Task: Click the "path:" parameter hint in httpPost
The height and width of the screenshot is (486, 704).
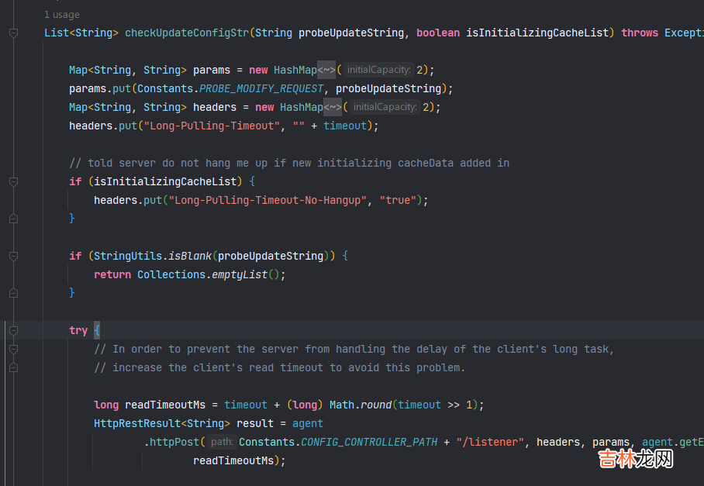Action: click(x=222, y=442)
